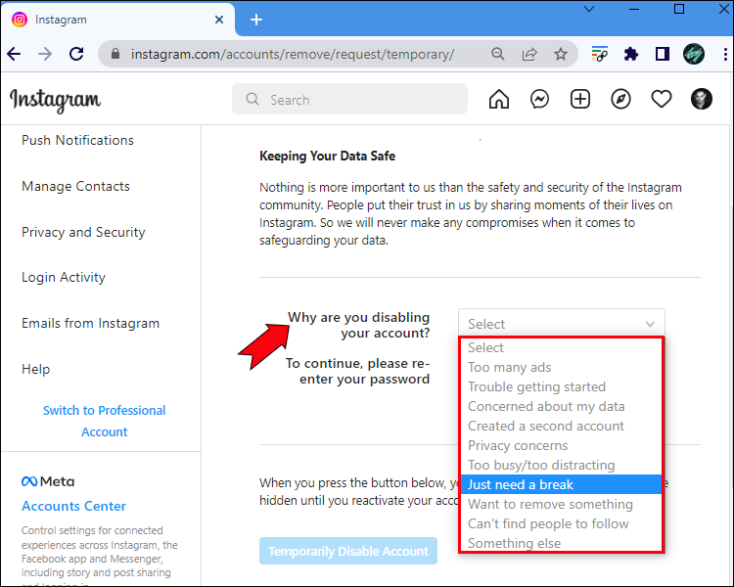Click Temporarily Disable Account button

(x=348, y=551)
